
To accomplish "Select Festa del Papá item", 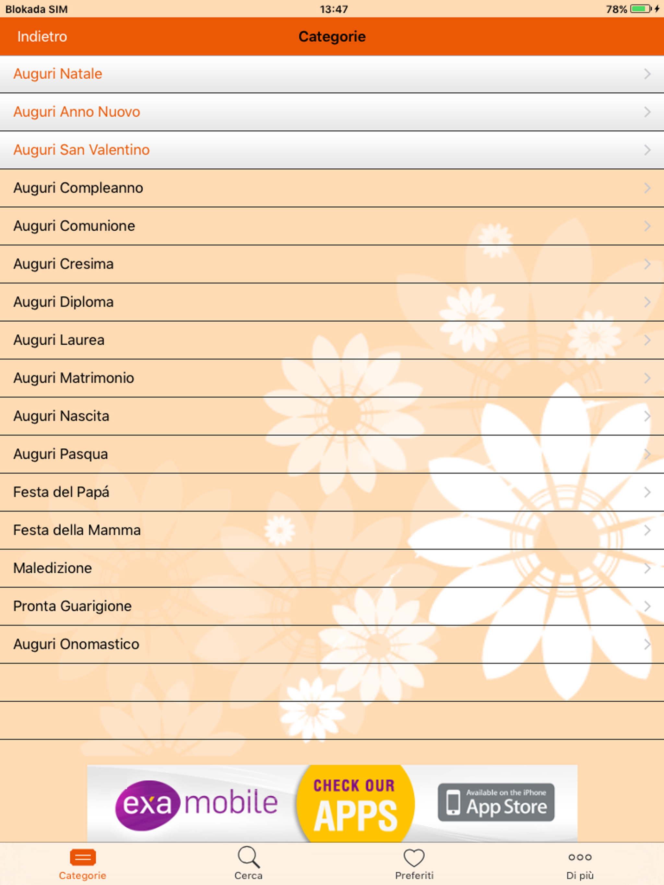I will 61,492.
